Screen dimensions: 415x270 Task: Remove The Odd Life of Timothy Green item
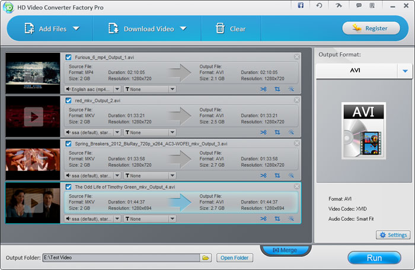[296, 186]
